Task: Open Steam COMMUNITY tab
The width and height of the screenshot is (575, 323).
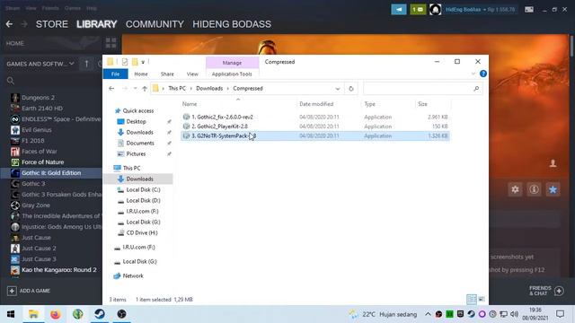Action: point(155,24)
